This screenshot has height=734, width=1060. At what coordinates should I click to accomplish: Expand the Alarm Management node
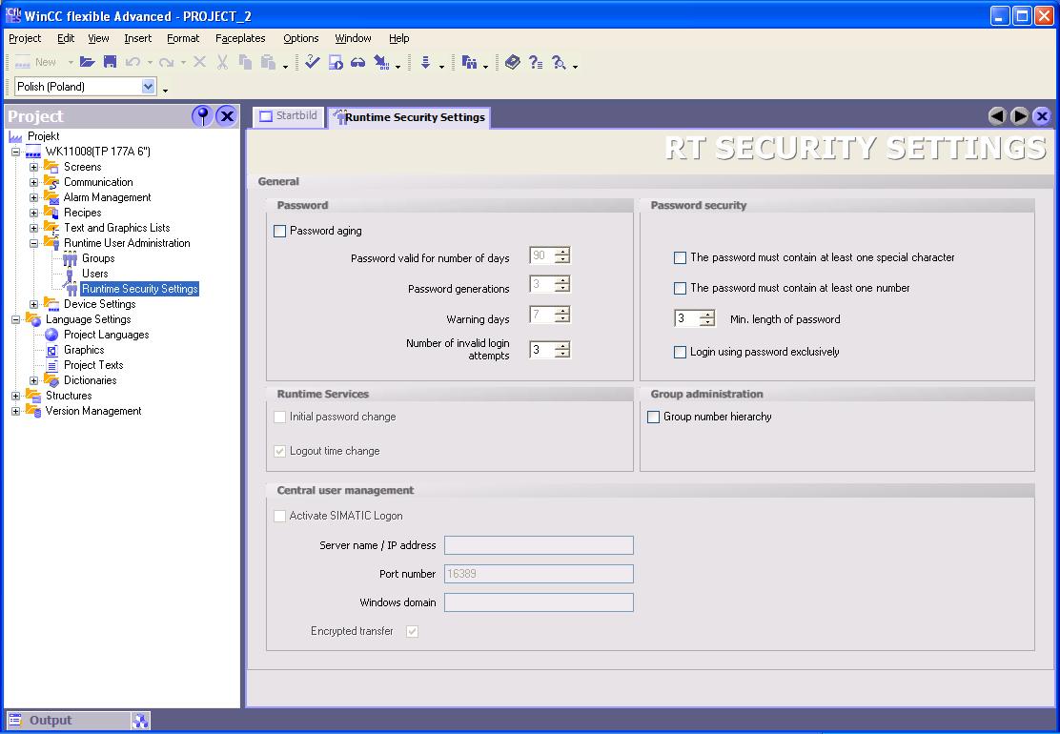point(33,197)
